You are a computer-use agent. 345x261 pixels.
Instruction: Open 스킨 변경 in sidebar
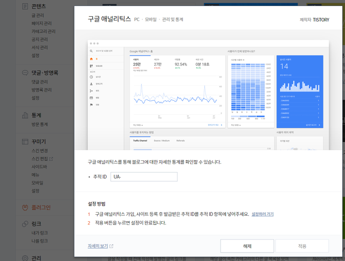39,151
